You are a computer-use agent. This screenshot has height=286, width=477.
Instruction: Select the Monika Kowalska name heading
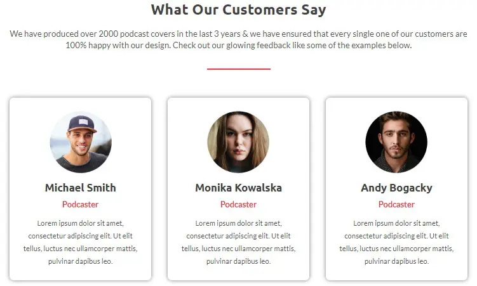click(238, 188)
